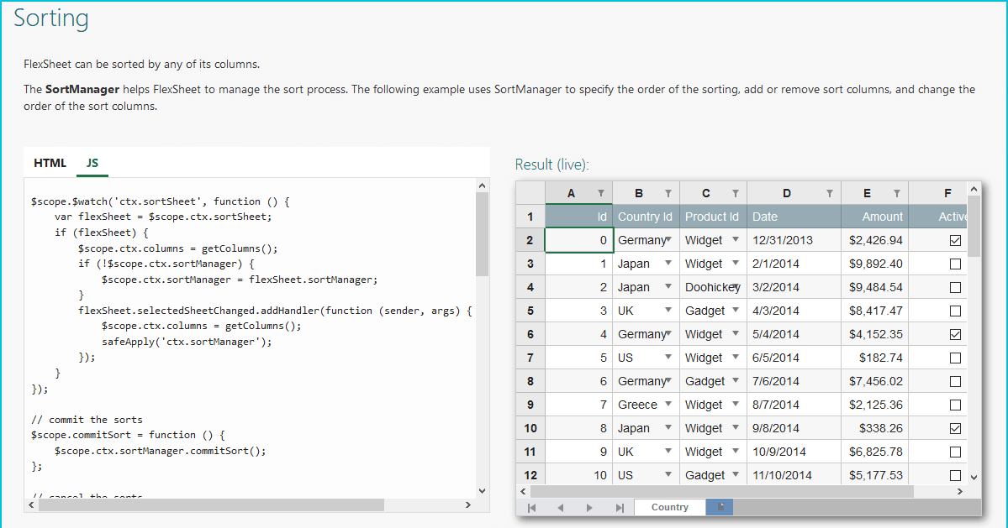Open the filter for column C
1008x528 pixels.
736,193
